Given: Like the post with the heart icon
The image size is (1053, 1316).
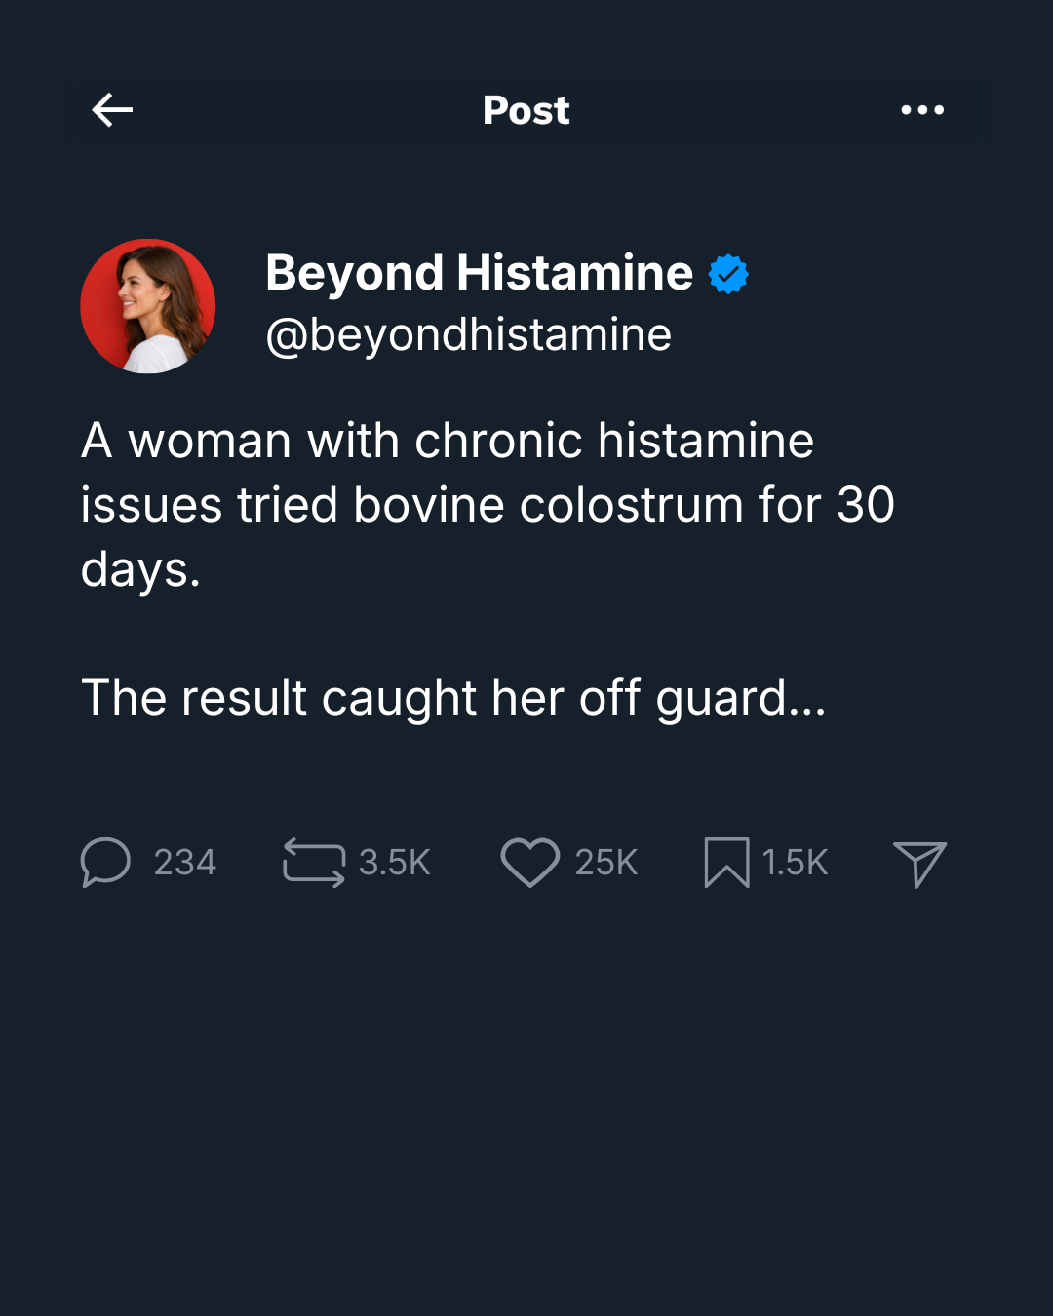Looking at the screenshot, I should coord(530,863).
